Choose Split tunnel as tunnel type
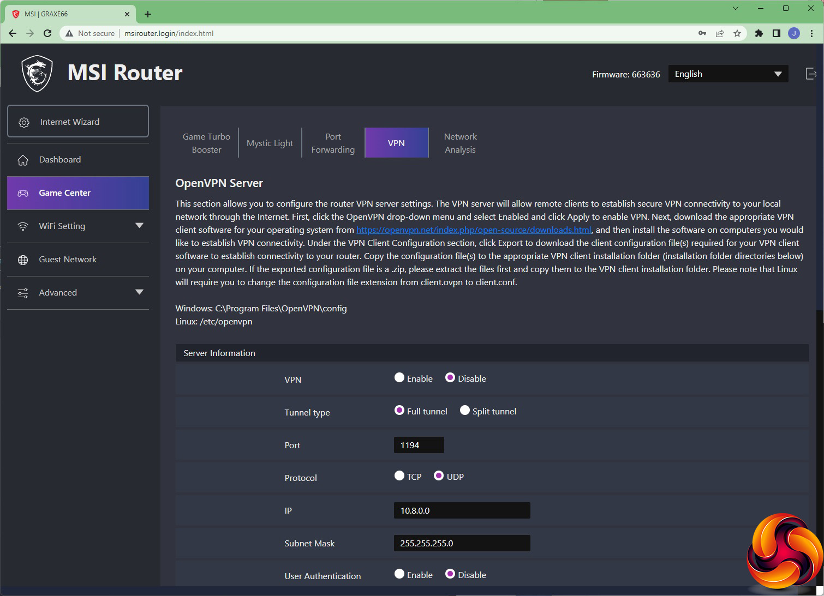 coord(465,410)
